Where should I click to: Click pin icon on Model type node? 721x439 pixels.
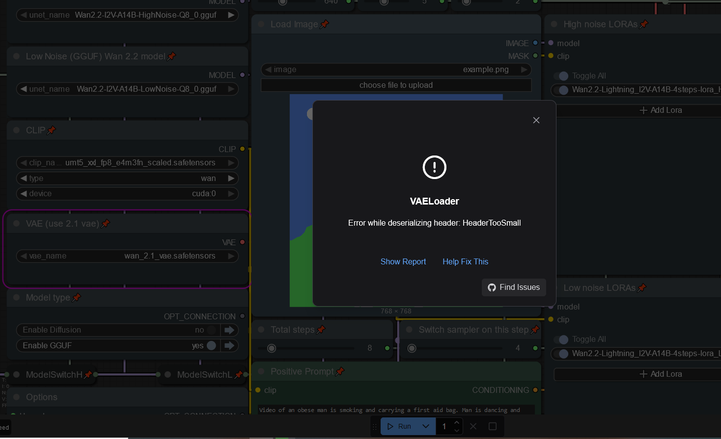(x=77, y=297)
